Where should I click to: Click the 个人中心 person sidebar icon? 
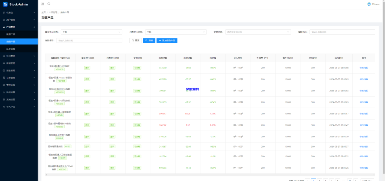(x=3, y=106)
